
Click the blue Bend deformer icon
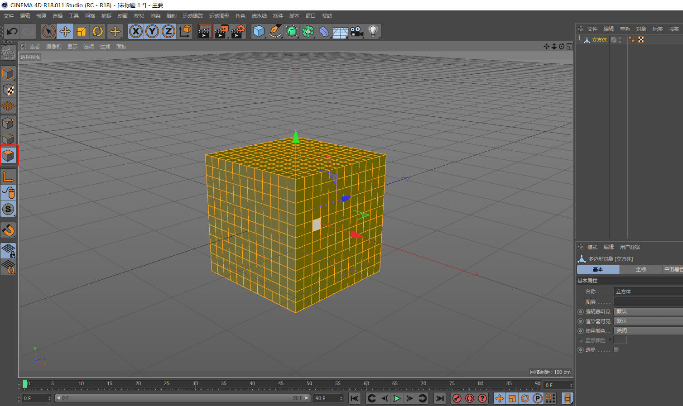coord(324,31)
